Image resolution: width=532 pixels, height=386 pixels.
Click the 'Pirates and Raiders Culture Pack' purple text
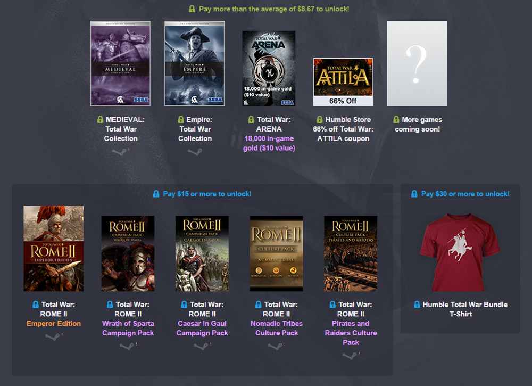click(351, 333)
